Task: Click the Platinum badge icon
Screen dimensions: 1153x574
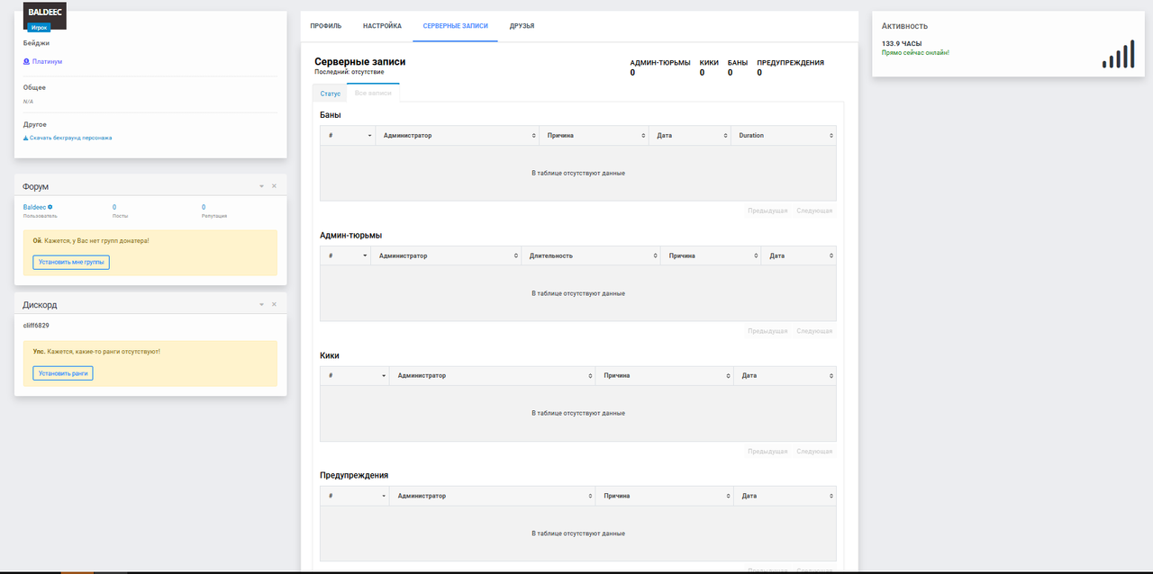Action: pyautogui.click(x=27, y=62)
